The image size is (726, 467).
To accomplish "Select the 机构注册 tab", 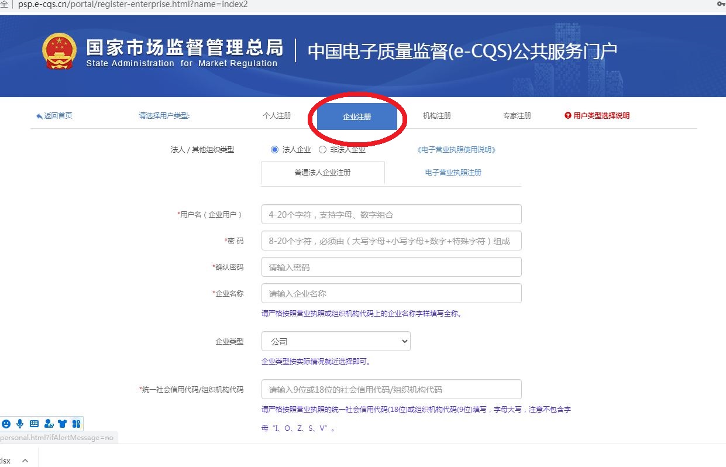I will [x=436, y=116].
